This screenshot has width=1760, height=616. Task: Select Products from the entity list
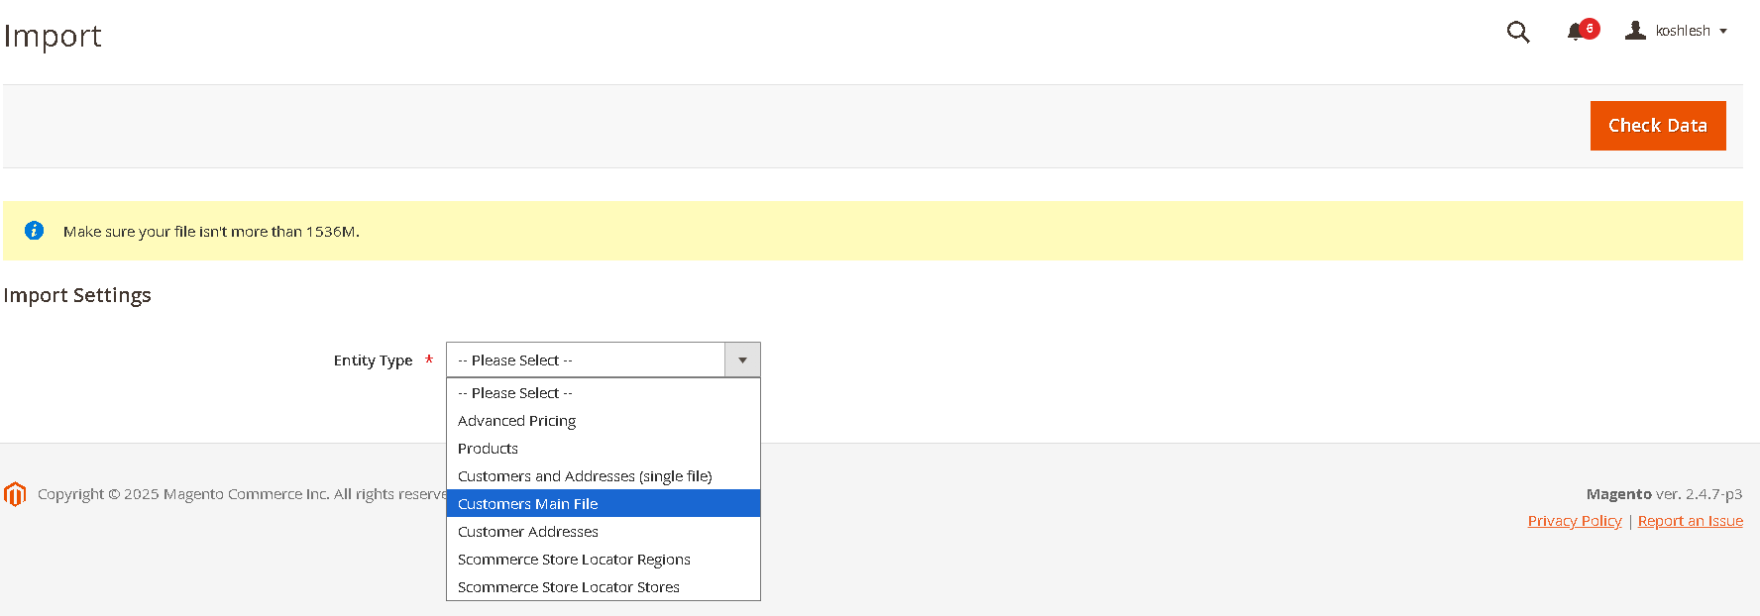click(488, 449)
